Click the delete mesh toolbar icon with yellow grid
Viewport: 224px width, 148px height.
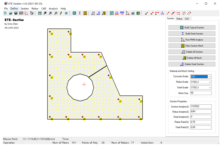click(x=104, y=13)
